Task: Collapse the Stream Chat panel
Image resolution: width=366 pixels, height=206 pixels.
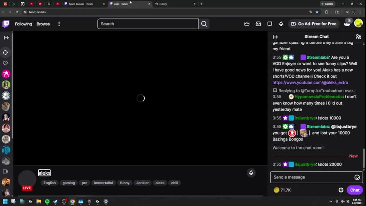Action: pos(275,37)
